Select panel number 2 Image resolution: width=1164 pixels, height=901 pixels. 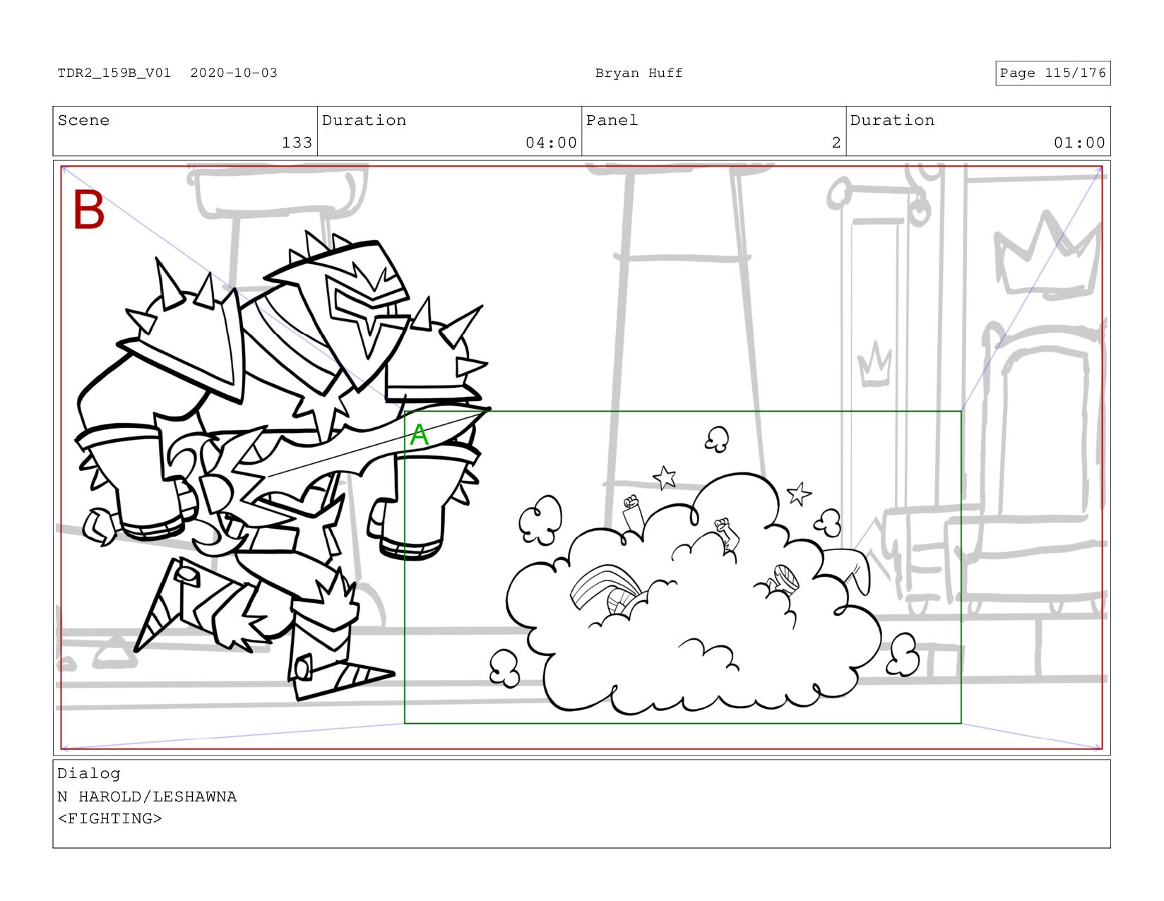836,143
